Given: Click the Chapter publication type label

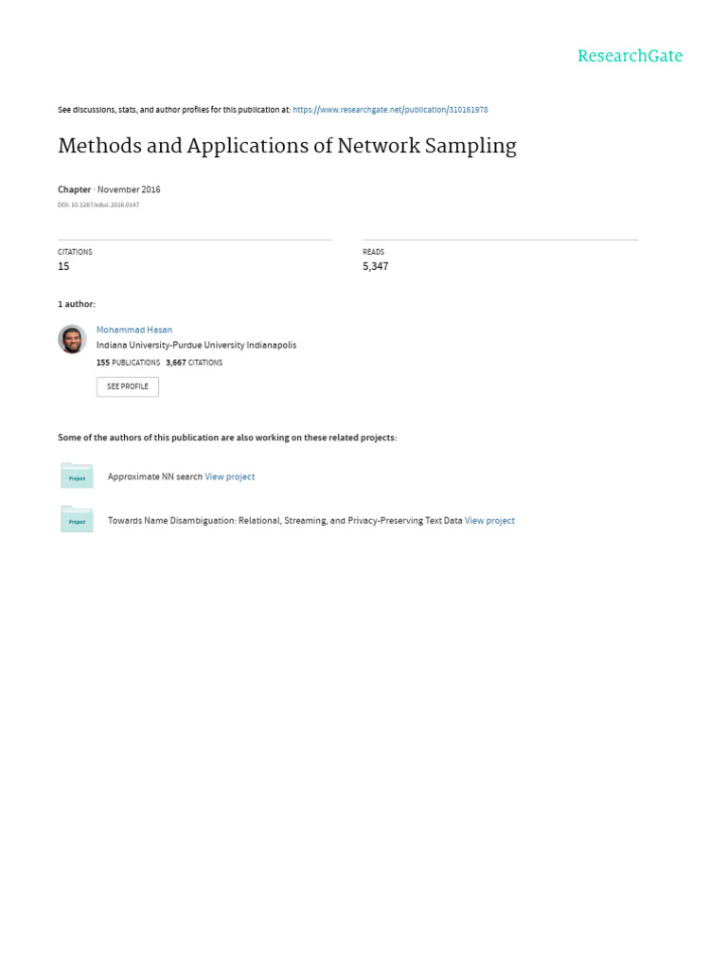Looking at the screenshot, I should (75, 189).
